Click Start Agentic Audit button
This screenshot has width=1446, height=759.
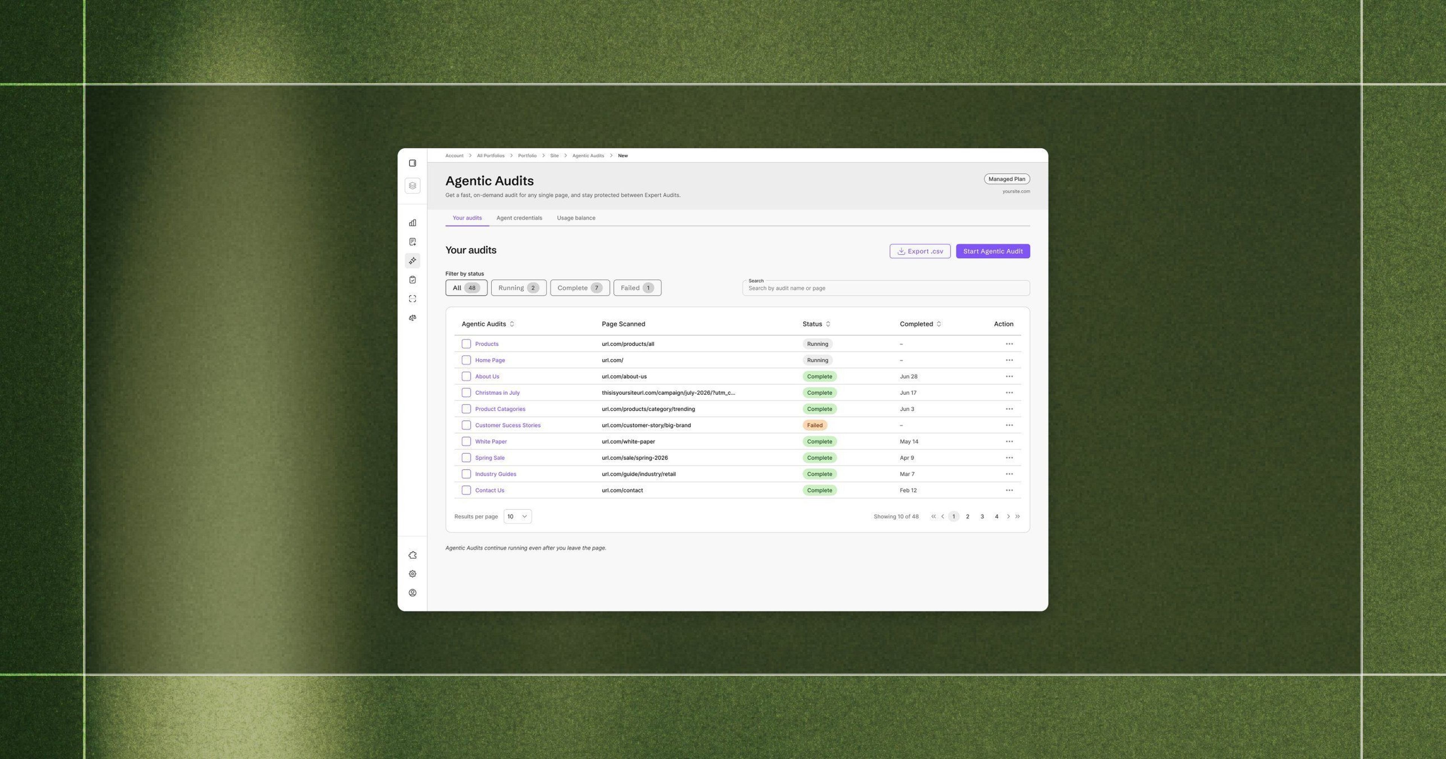click(x=993, y=252)
